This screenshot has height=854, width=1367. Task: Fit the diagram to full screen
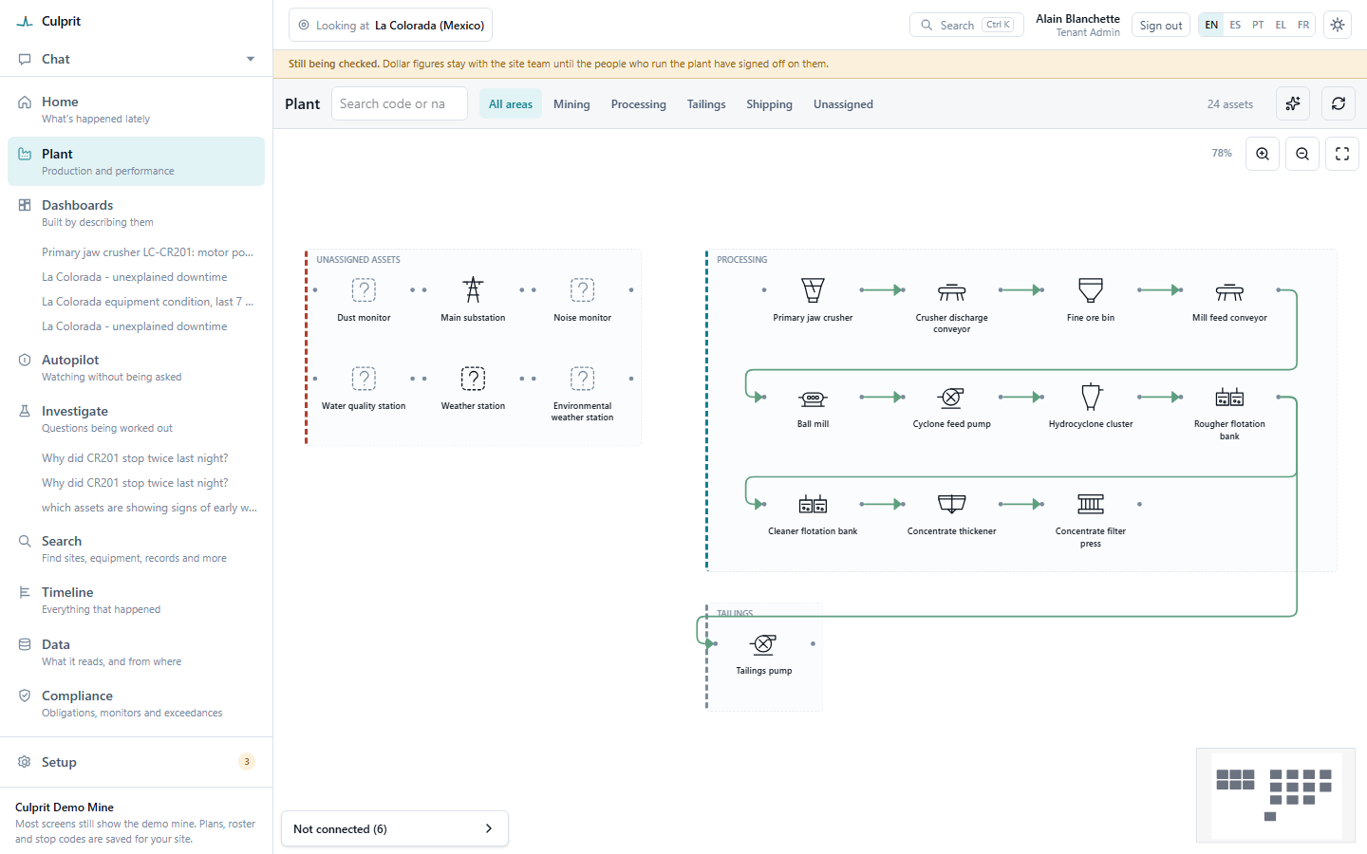tap(1342, 154)
